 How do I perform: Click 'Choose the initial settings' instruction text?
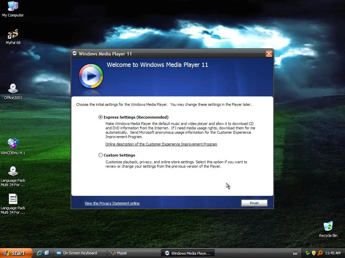[x=164, y=104]
